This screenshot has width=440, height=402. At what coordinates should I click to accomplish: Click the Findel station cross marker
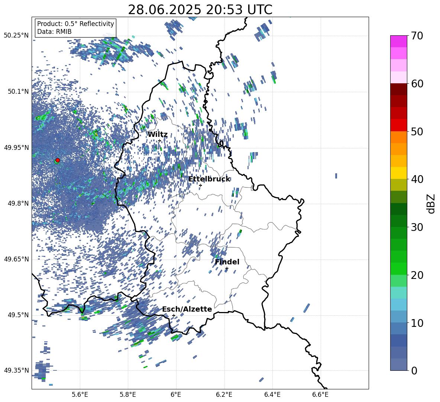pos(227,268)
